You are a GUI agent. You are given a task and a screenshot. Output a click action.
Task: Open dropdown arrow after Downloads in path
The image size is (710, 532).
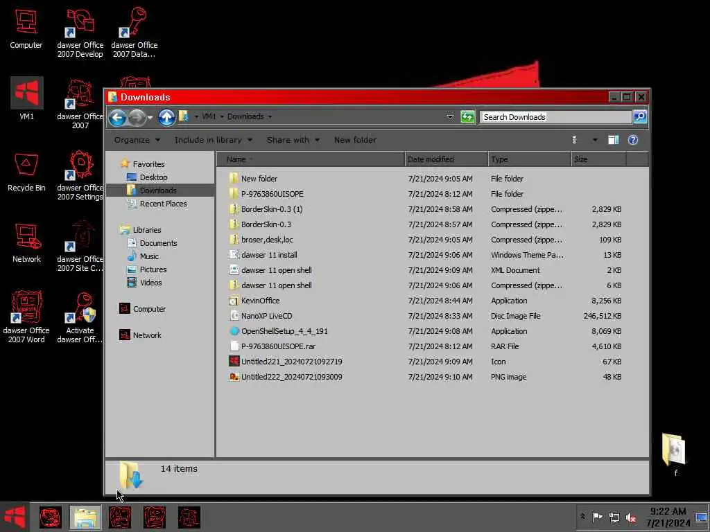270,116
